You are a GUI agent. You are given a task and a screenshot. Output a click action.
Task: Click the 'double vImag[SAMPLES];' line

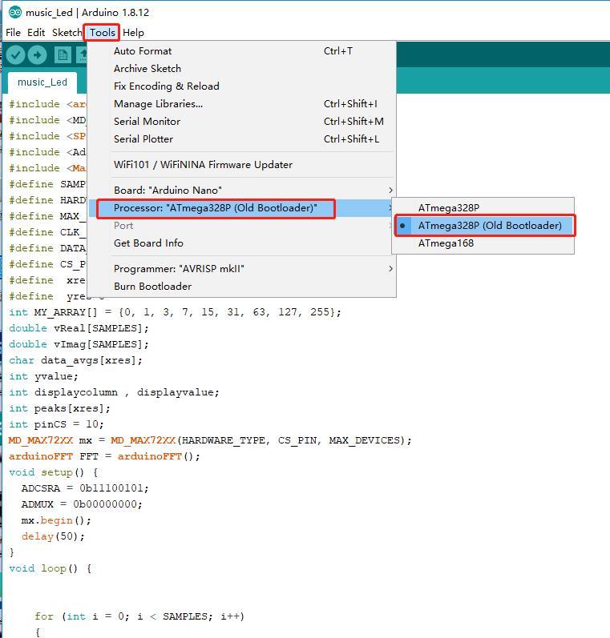point(79,344)
